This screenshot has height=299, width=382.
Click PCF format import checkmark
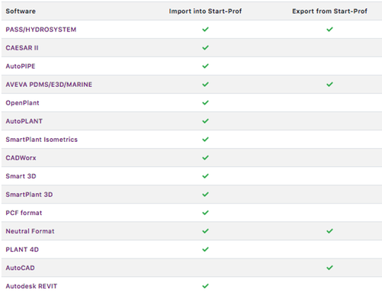(205, 212)
